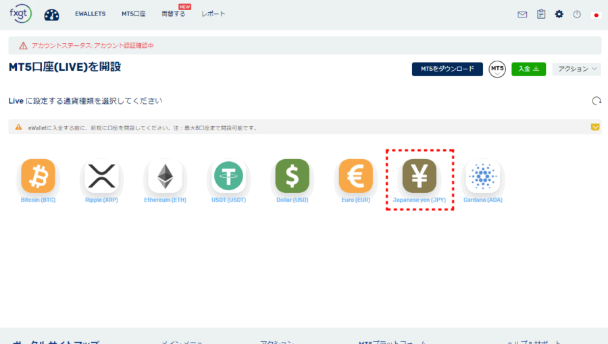The image size is (608, 344).
Task: Open the EWALLETS menu
Action: pos(91,14)
